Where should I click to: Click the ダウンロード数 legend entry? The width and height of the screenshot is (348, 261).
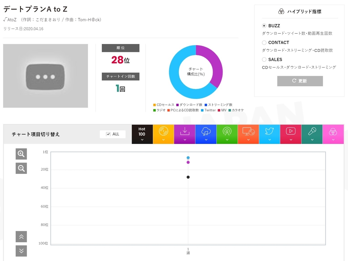tap(189, 105)
